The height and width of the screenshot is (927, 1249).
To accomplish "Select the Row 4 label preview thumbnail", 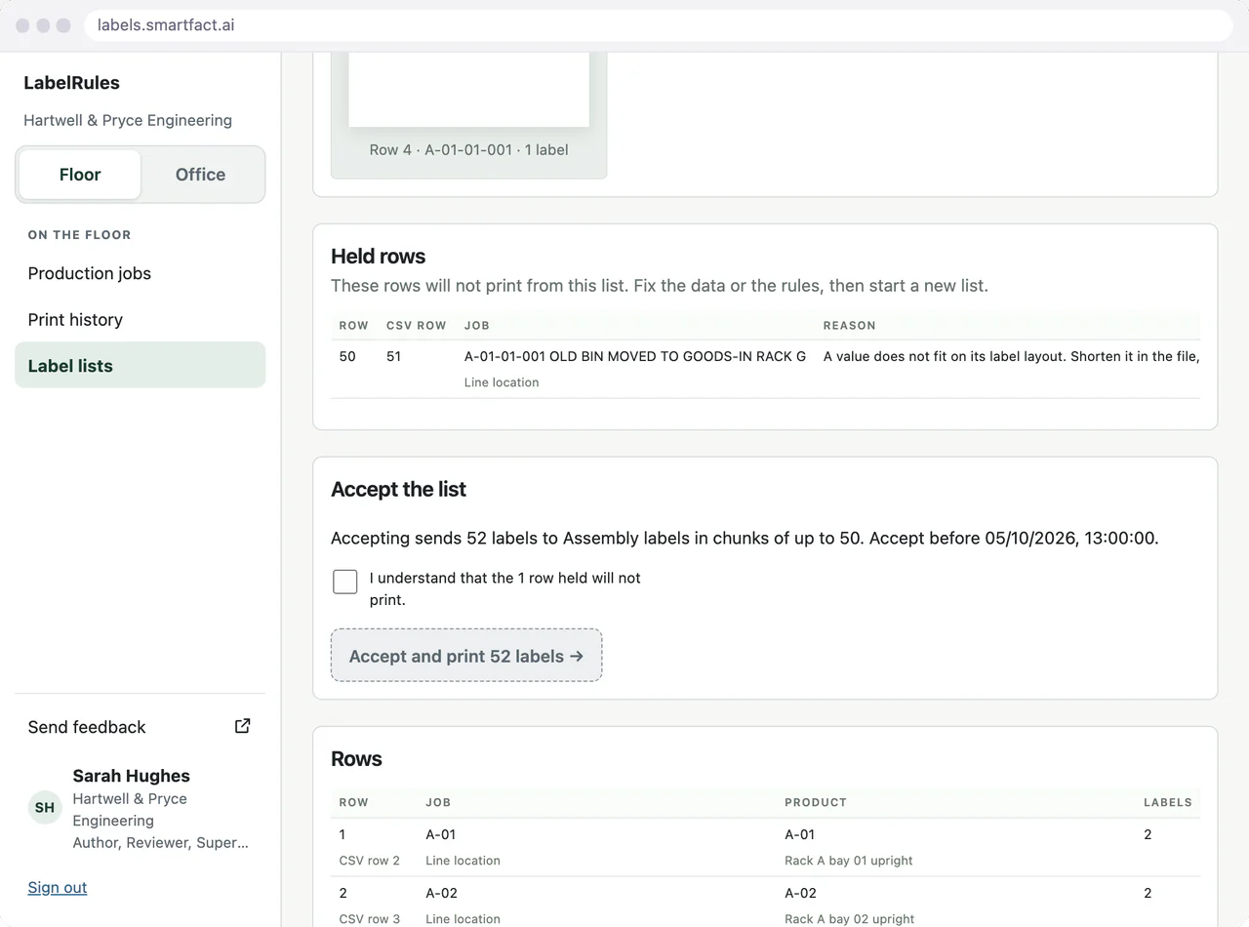I will 469,114.
